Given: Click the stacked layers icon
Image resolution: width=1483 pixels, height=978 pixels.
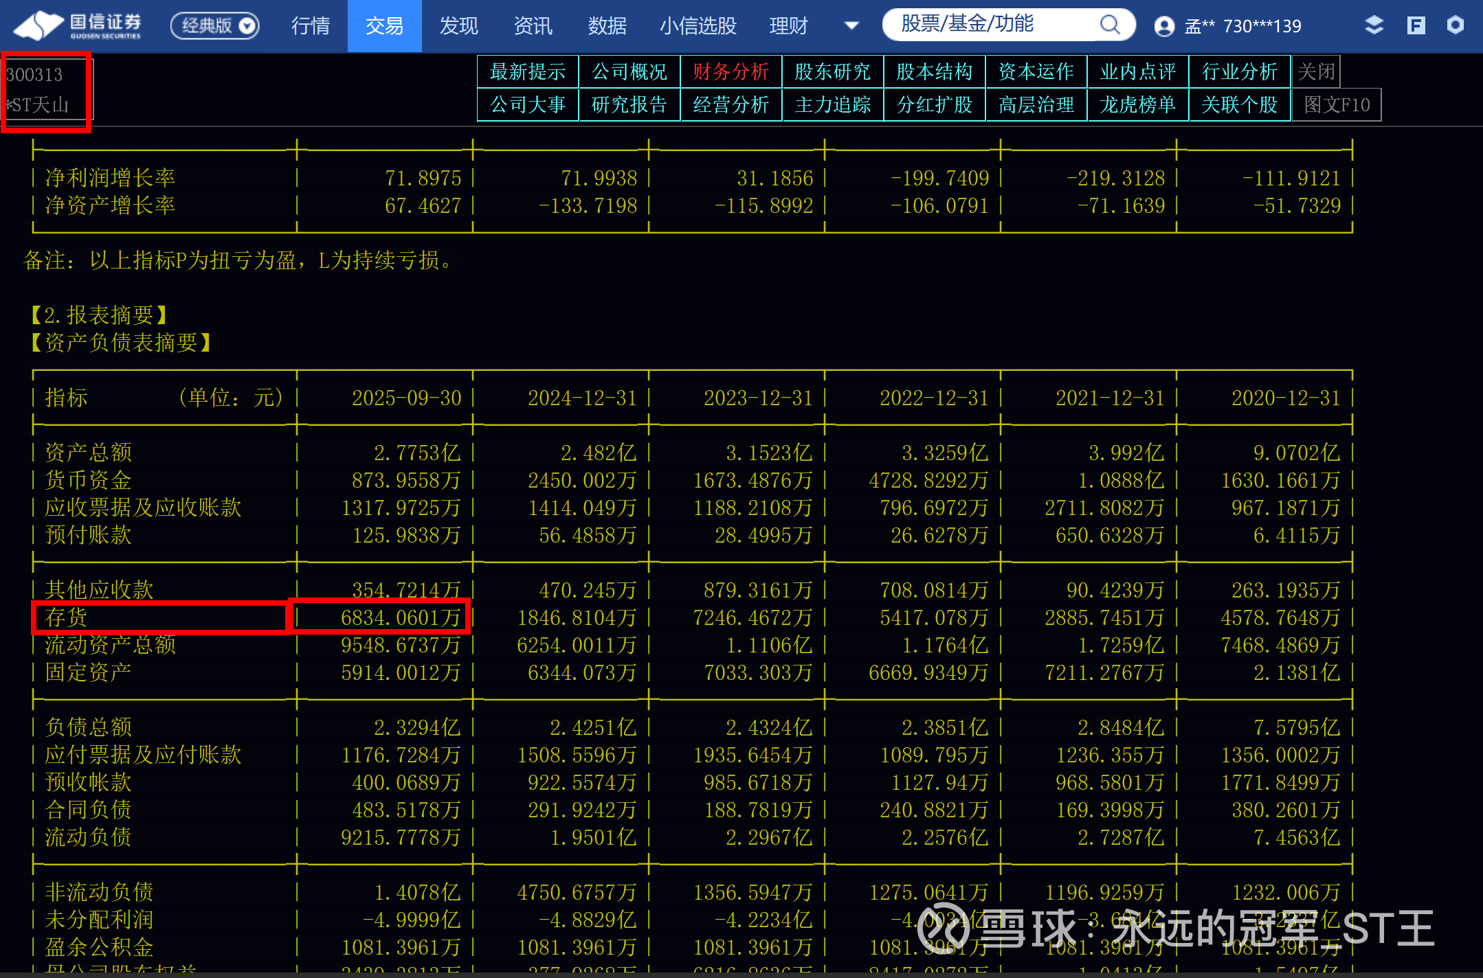Looking at the screenshot, I should click(x=1373, y=25).
